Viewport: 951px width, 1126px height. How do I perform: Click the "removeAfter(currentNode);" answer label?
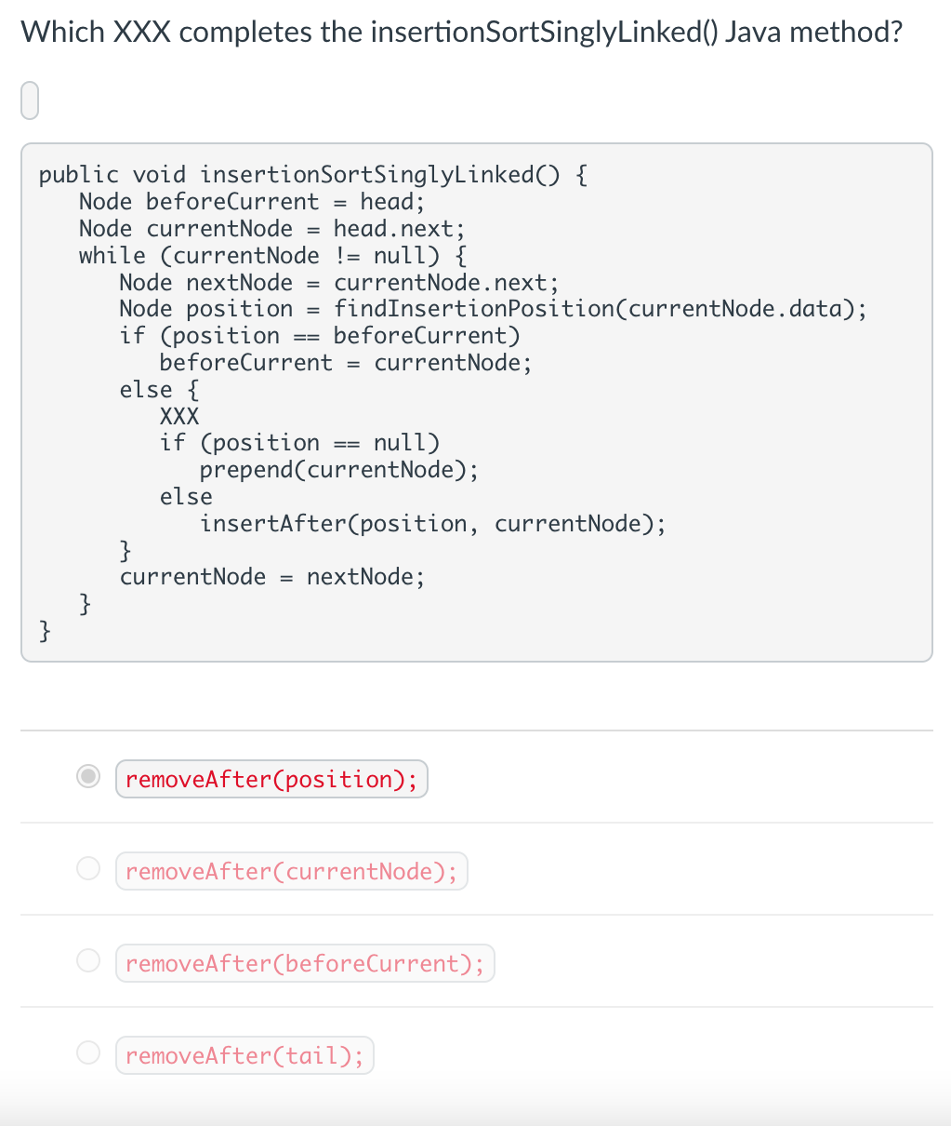click(291, 871)
